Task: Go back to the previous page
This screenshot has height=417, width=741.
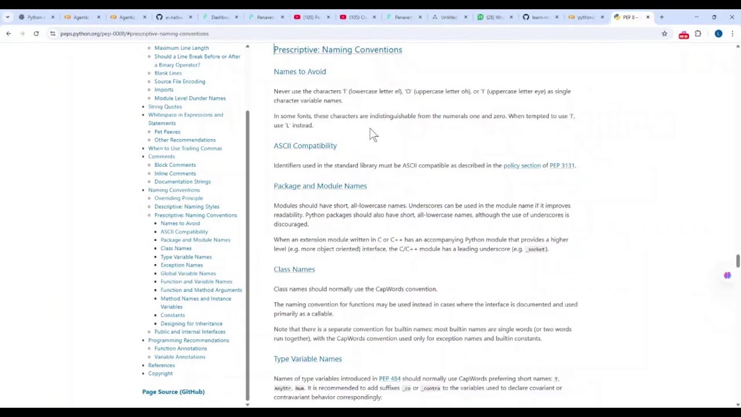Action: [x=9, y=34]
